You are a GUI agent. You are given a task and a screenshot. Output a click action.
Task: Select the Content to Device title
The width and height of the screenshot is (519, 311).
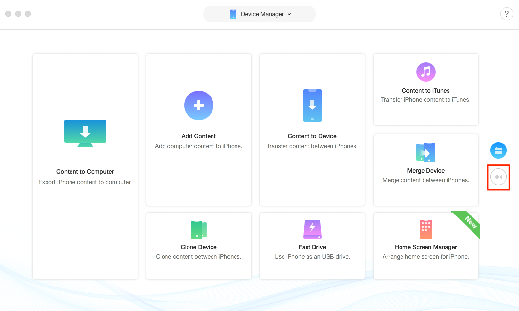point(312,136)
